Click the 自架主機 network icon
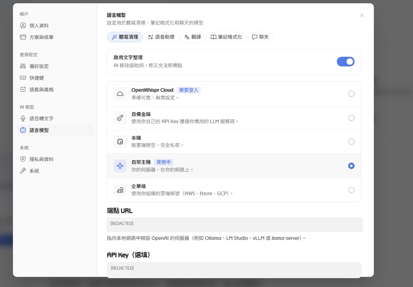The width and height of the screenshot is (413, 287). coord(120,166)
